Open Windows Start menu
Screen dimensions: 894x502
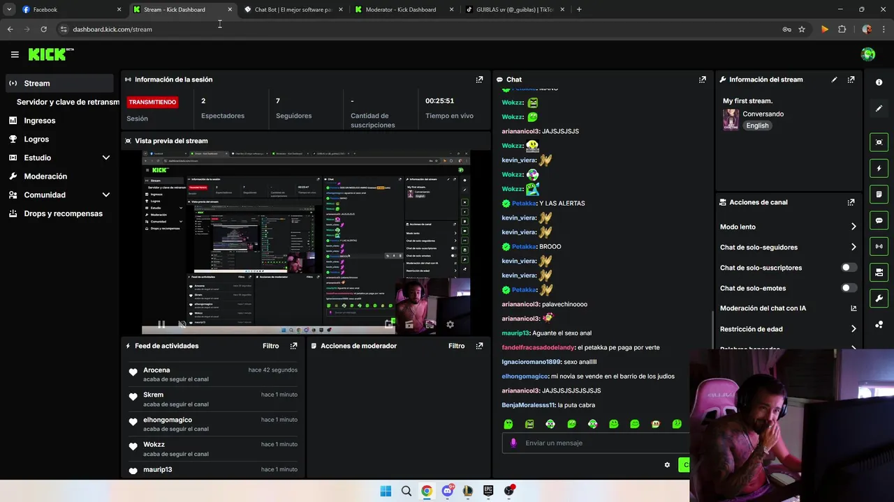click(386, 491)
